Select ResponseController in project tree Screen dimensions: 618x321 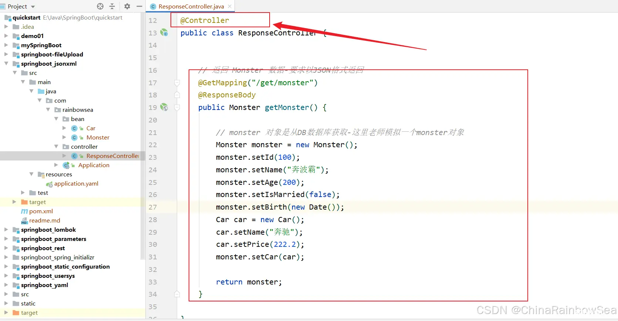point(112,156)
